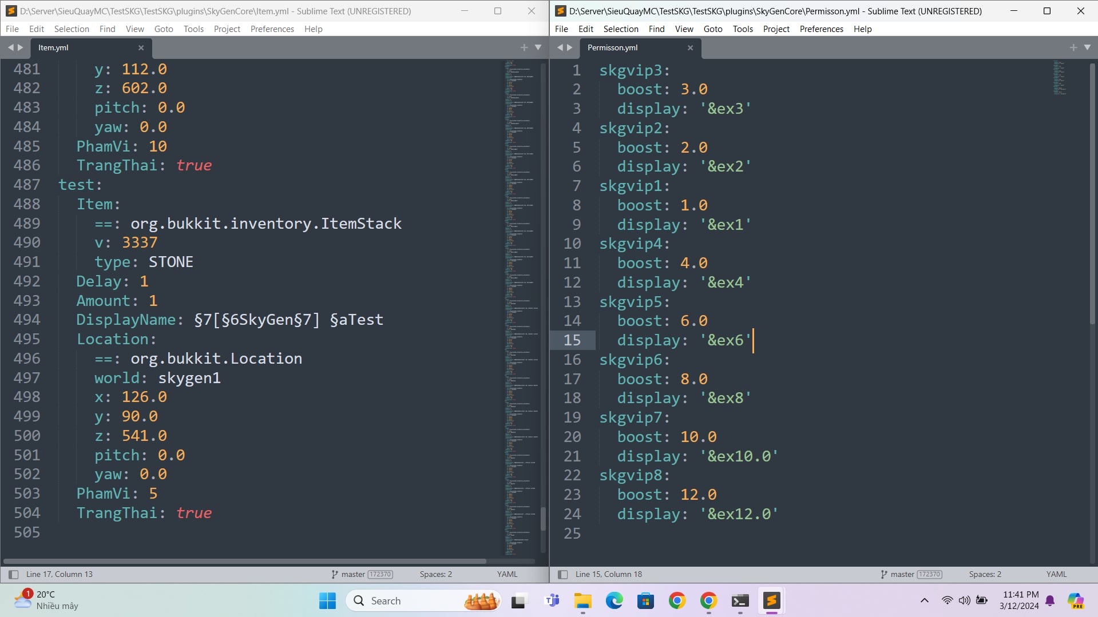The height and width of the screenshot is (617, 1098).
Task: Open the tab list dropdown in Item.yml window
Action: (538, 47)
